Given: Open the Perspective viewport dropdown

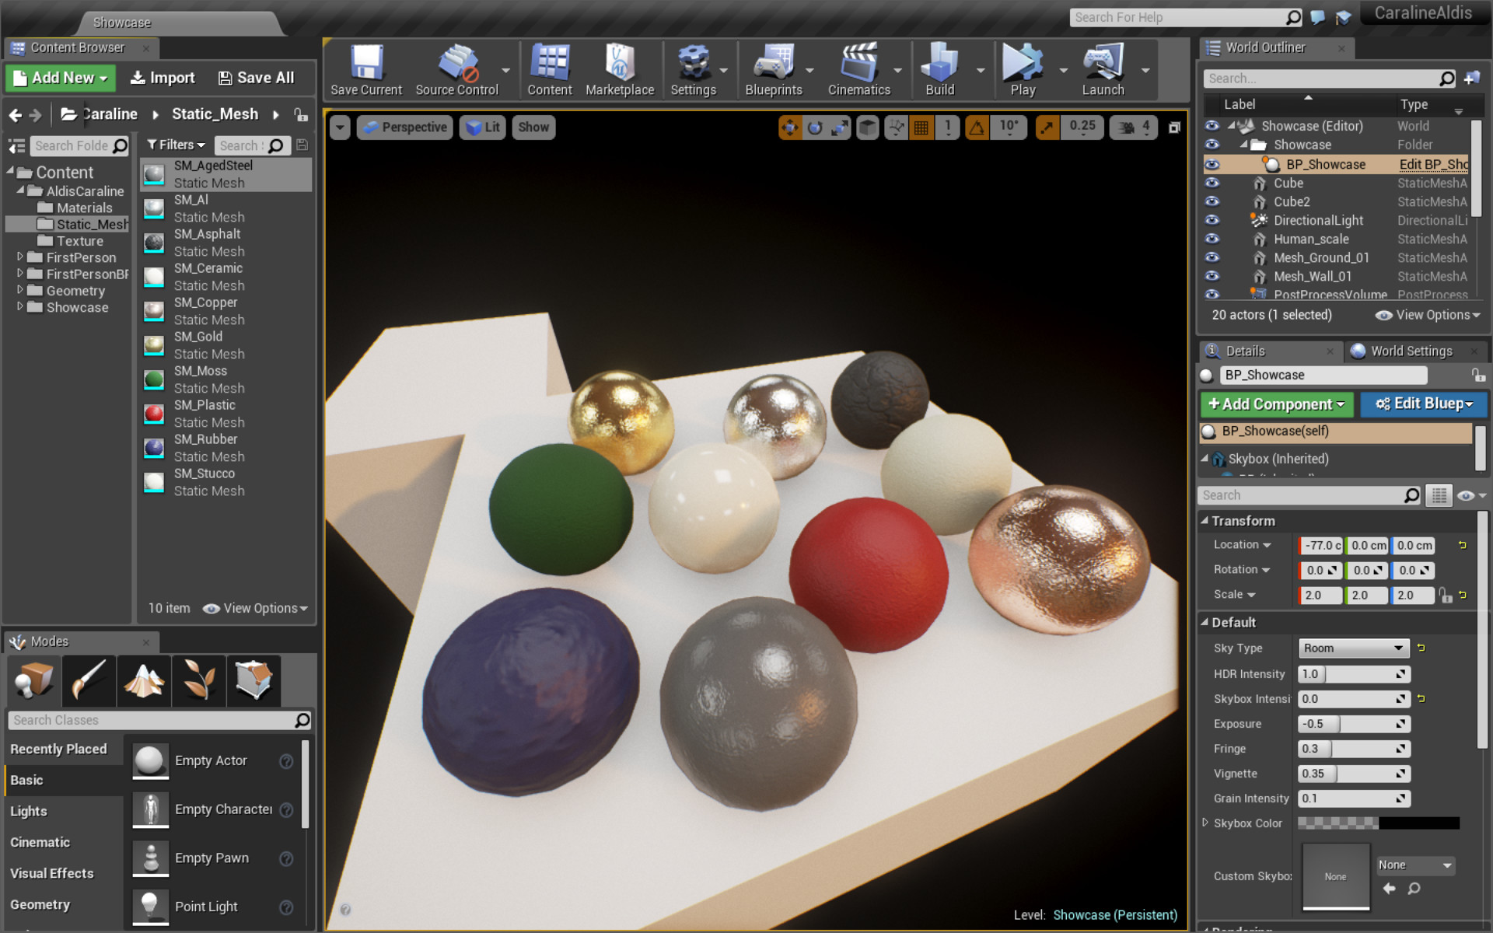Looking at the screenshot, I should 404,127.
